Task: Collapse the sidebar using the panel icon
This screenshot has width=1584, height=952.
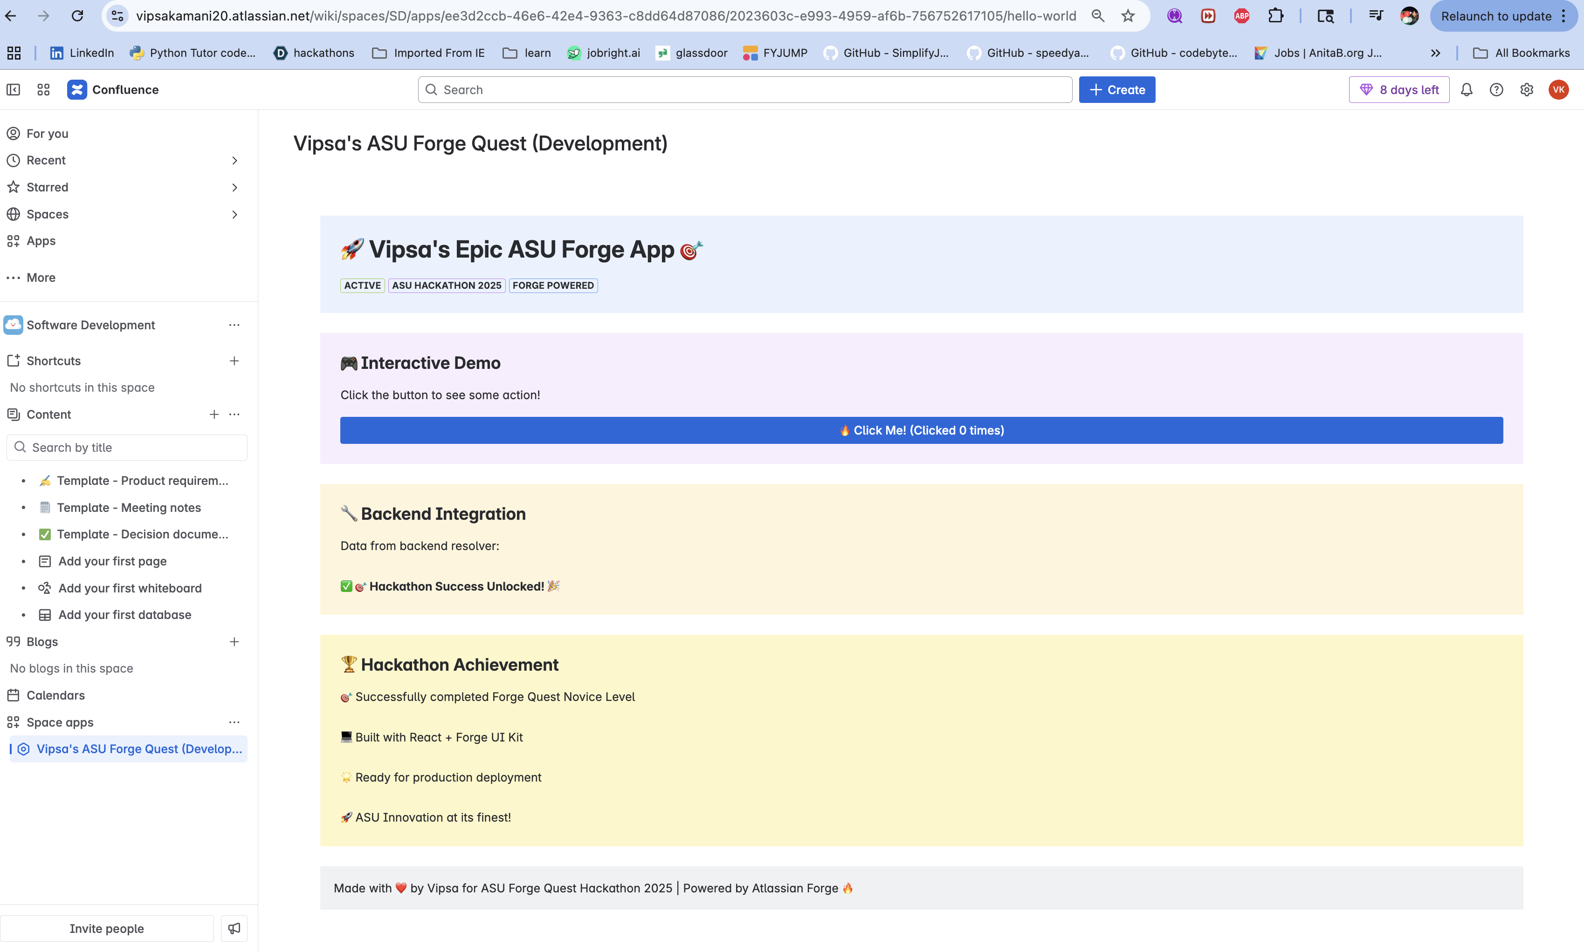Action: point(13,90)
